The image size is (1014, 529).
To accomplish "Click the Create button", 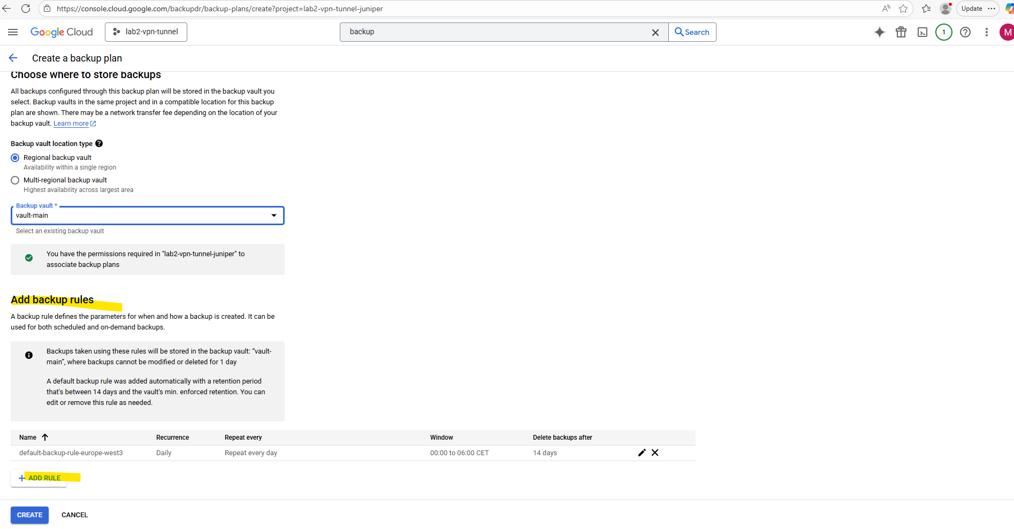I will [29, 515].
